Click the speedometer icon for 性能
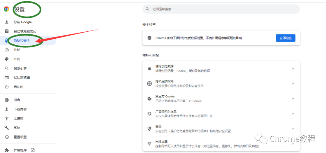This screenshot has width=326, height=153. click(7, 50)
